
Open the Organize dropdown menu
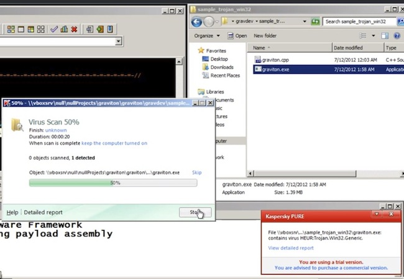point(206,36)
